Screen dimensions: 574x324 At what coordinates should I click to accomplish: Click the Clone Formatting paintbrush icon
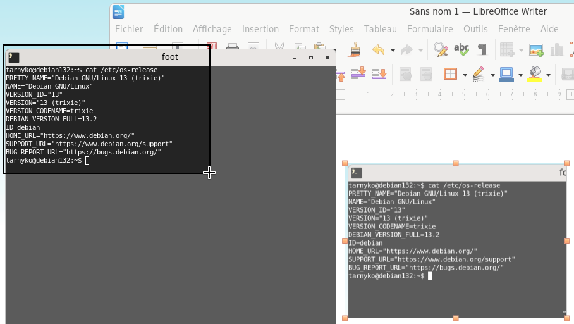pyautogui.click(x=355, y=50)
